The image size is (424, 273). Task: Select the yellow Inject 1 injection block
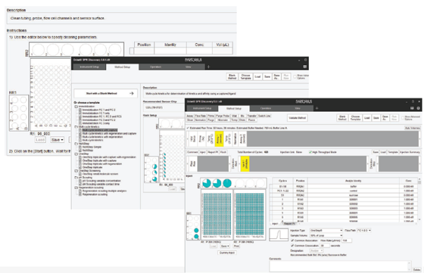(x=245, y=163)
